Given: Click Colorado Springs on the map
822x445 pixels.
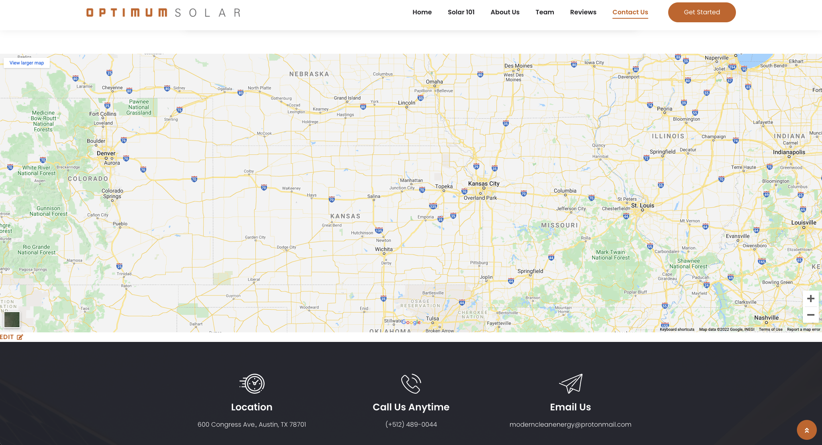Looking at the screenshot, I should (x=112, y=194).
